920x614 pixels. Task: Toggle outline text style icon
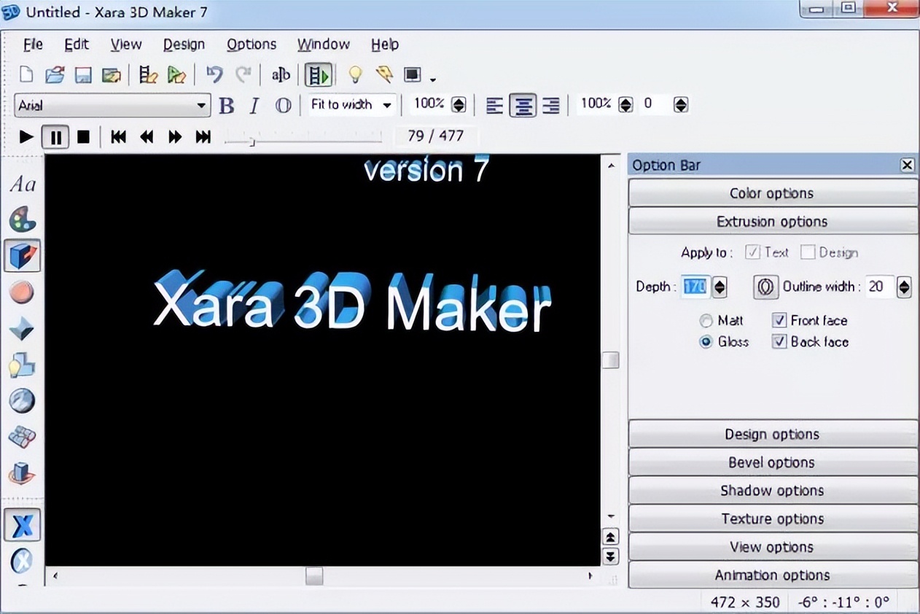(x=283, y=106)
